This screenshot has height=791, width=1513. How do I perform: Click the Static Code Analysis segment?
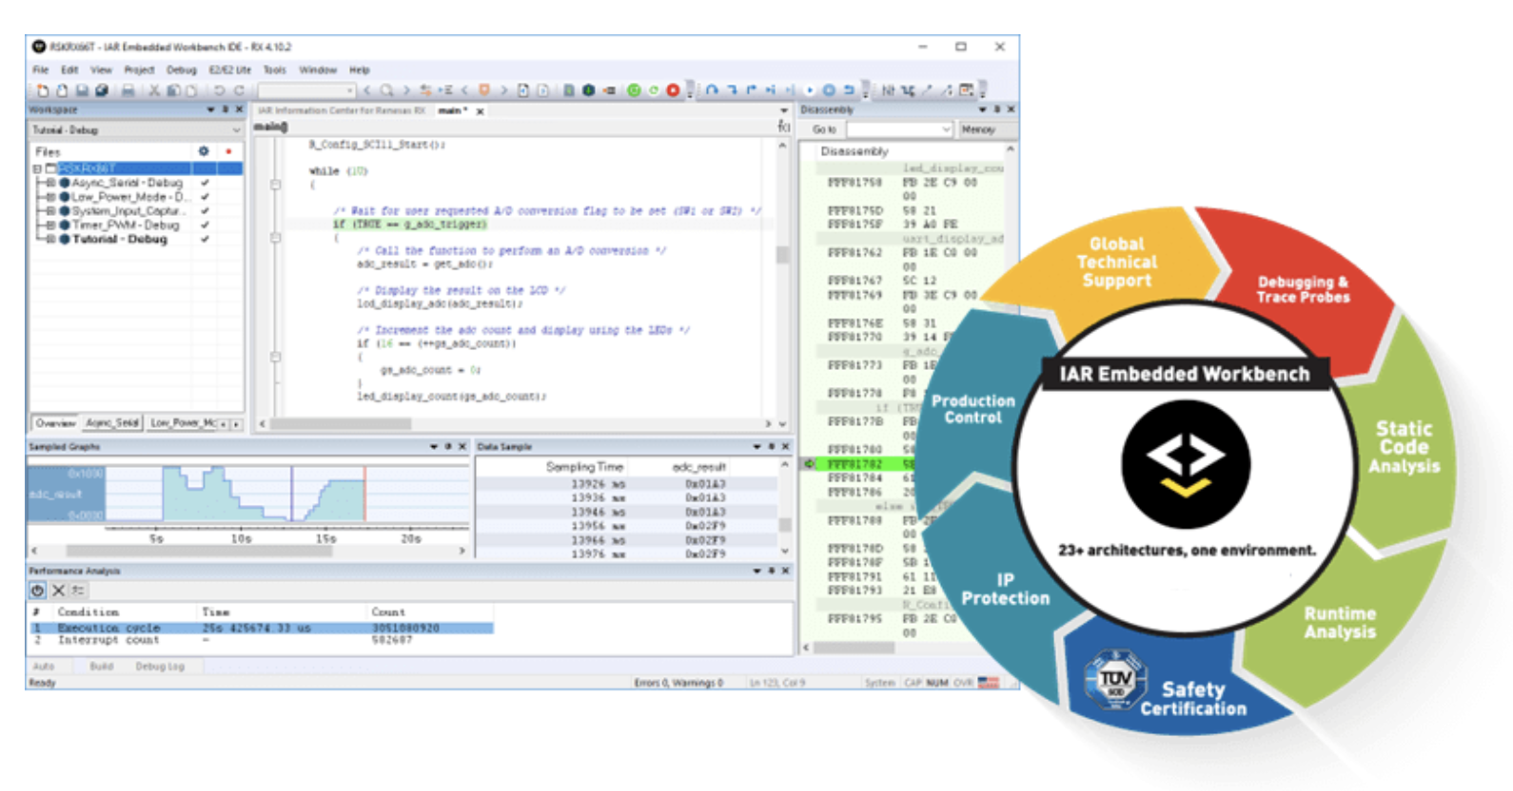point(1404,447)
